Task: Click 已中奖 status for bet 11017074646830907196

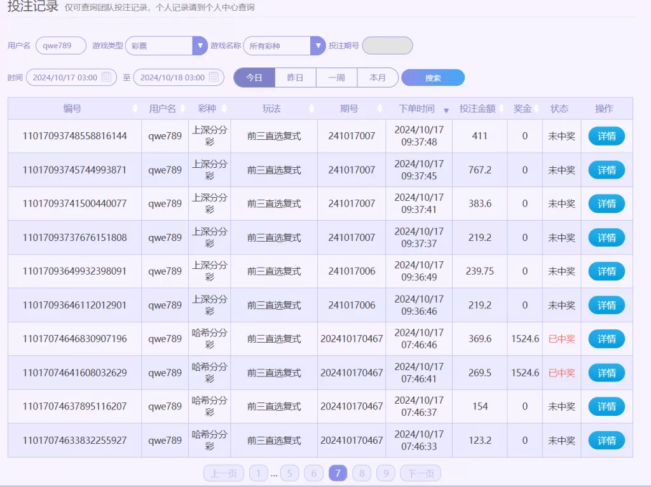Action: tap(562, 340)
